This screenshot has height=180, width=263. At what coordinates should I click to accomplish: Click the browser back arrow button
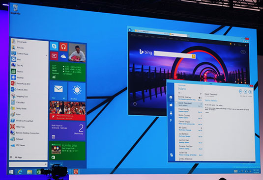point(130,30)
